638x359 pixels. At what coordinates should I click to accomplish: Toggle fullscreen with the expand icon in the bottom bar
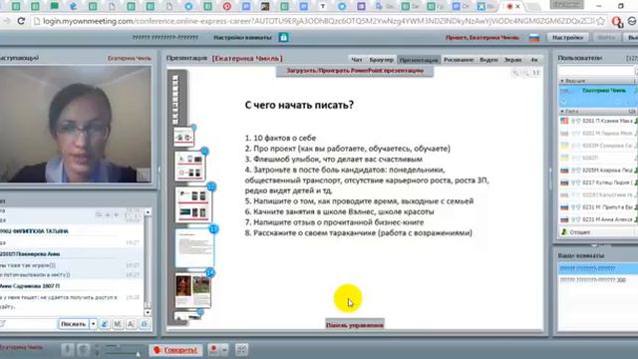coord(241,350)
